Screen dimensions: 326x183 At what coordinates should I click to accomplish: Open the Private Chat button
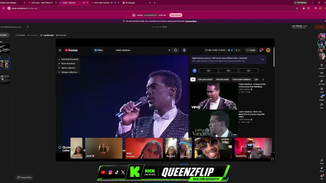coord(24,177)
